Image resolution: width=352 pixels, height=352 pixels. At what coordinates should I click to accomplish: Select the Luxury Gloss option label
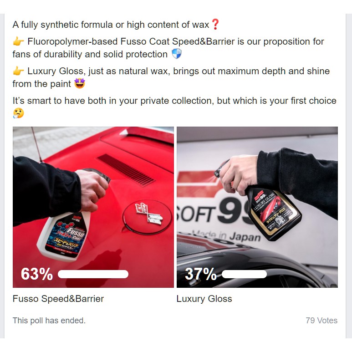204,299
